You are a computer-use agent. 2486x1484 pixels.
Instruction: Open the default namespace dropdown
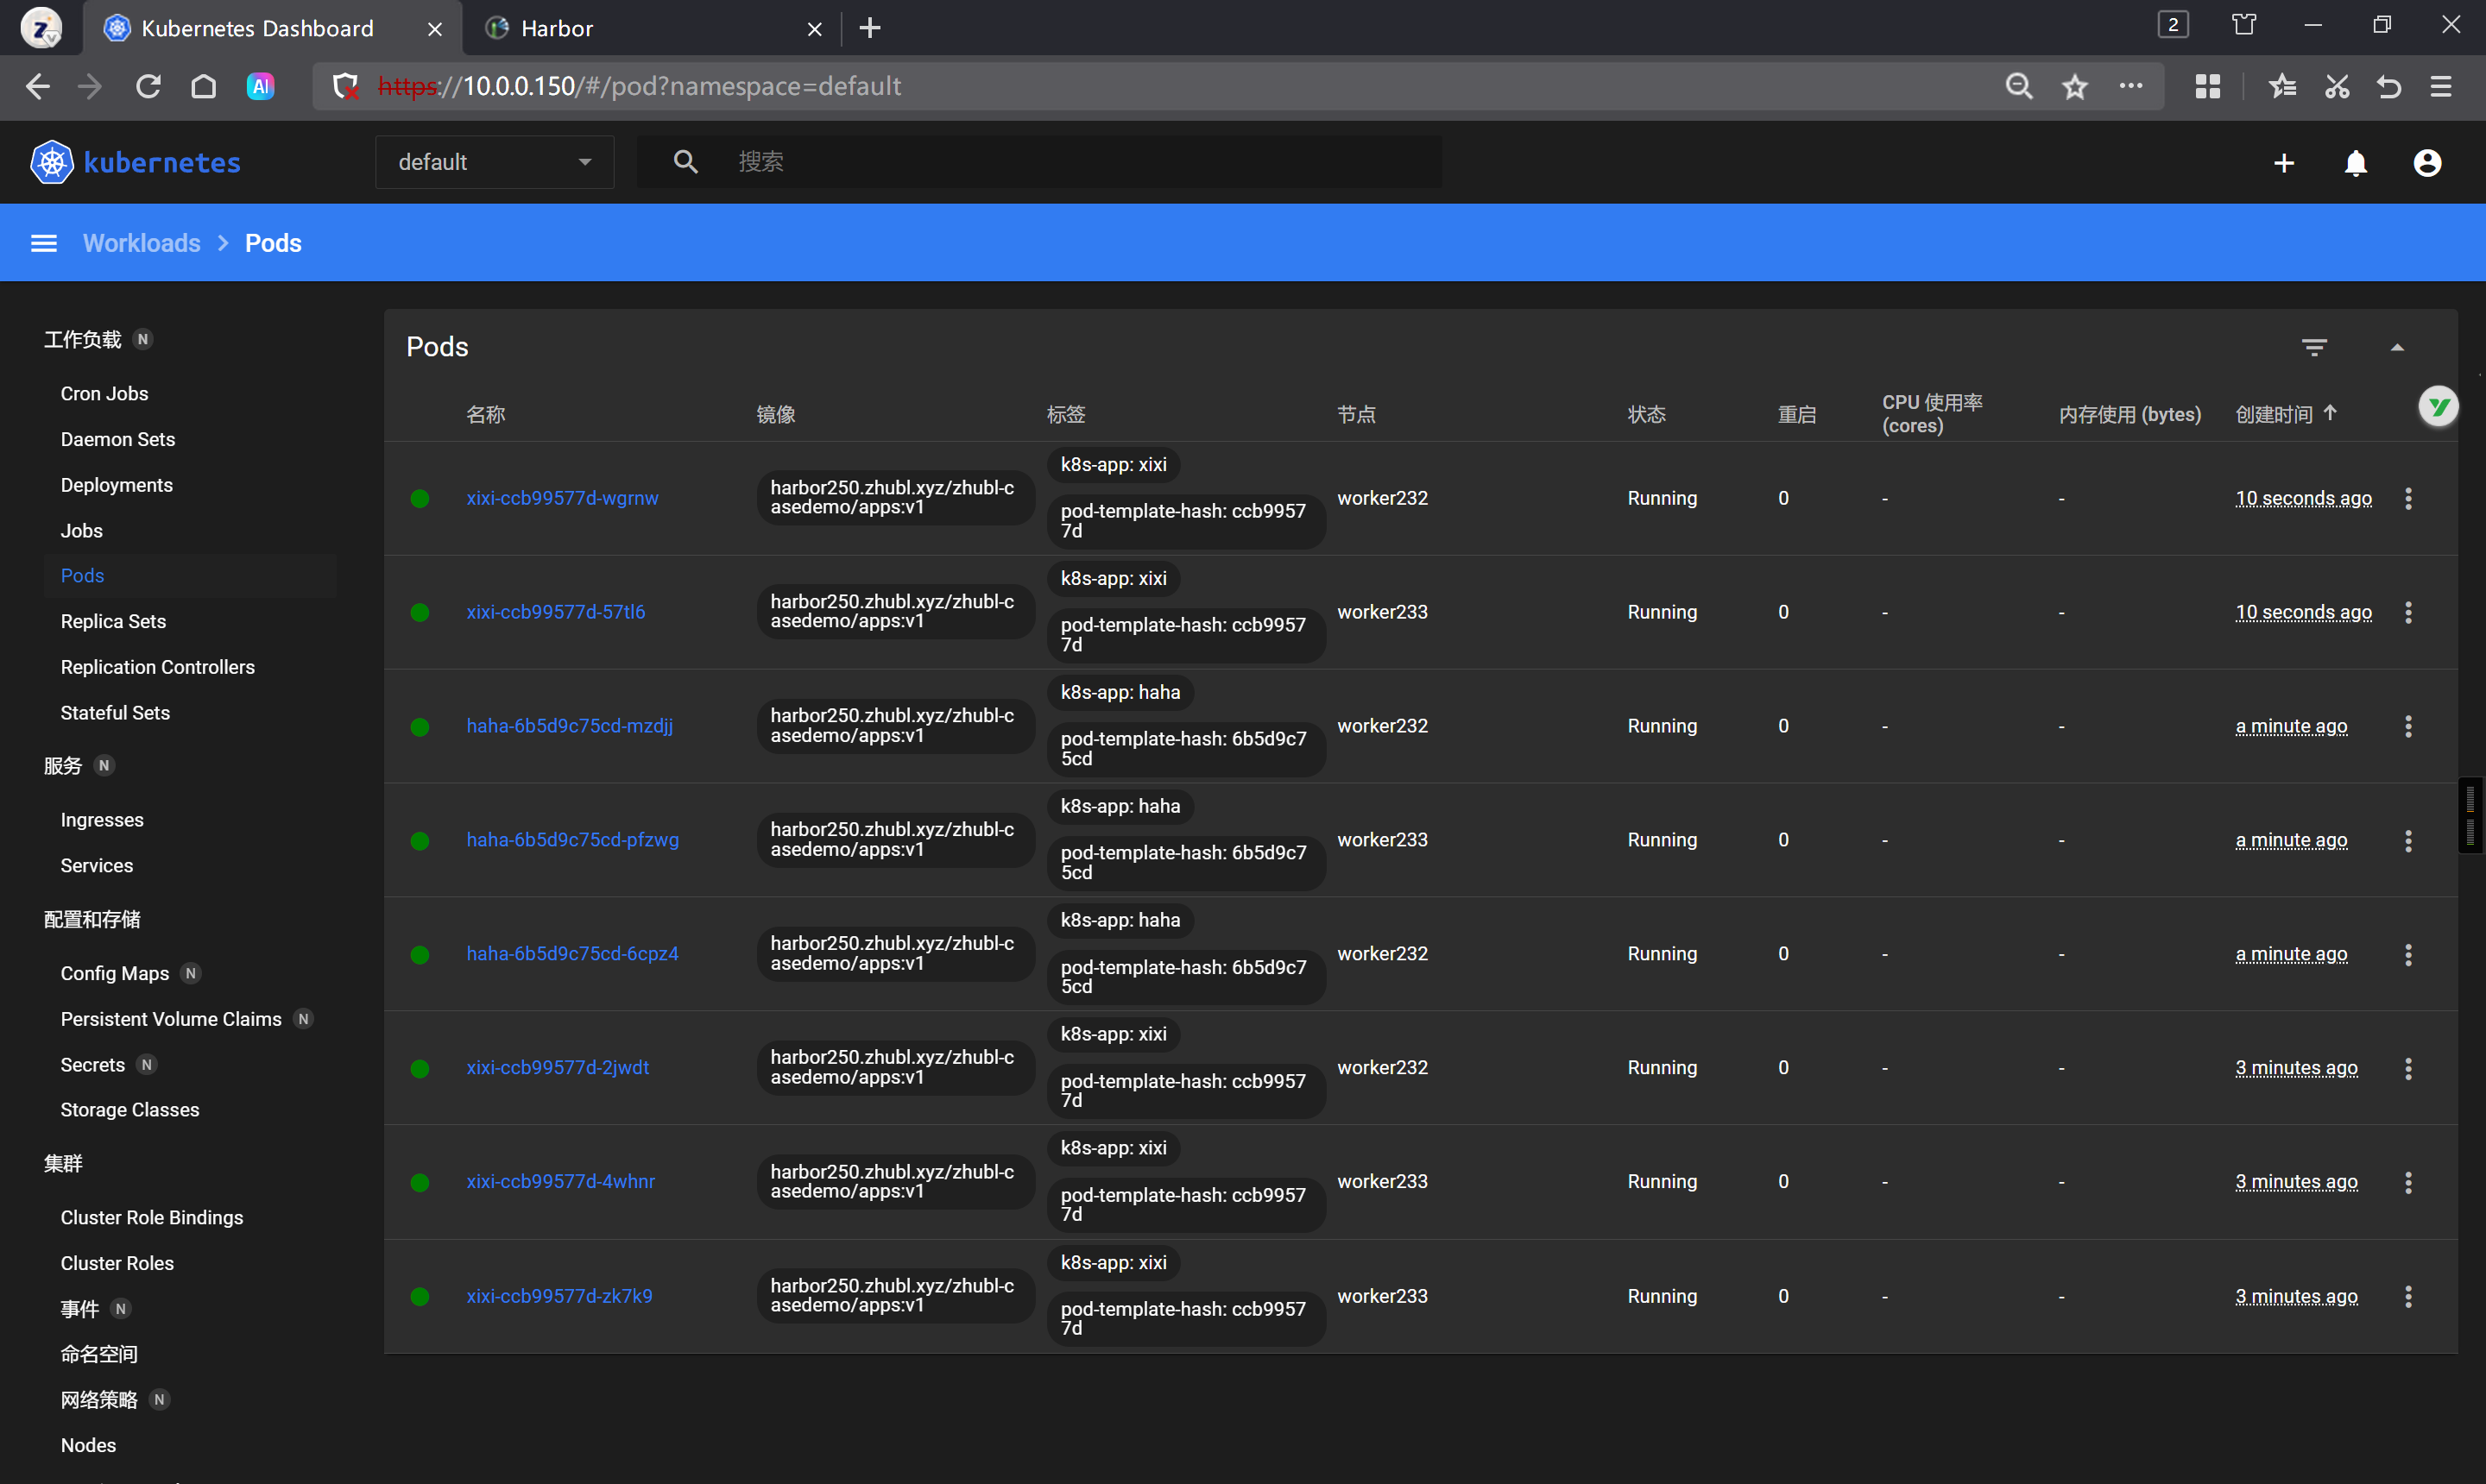coord(495,162)
